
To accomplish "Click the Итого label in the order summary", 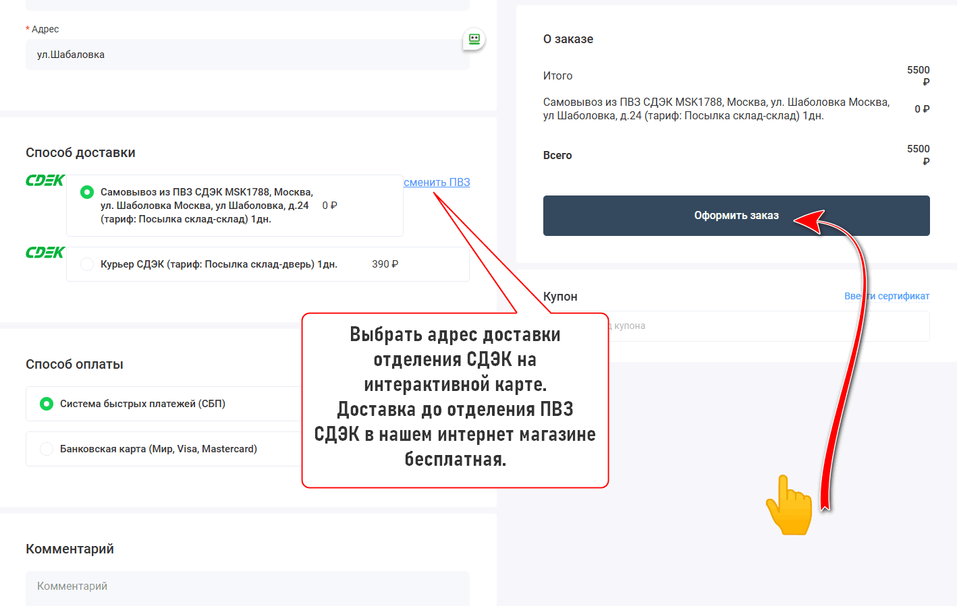I will tap(557, 76).
